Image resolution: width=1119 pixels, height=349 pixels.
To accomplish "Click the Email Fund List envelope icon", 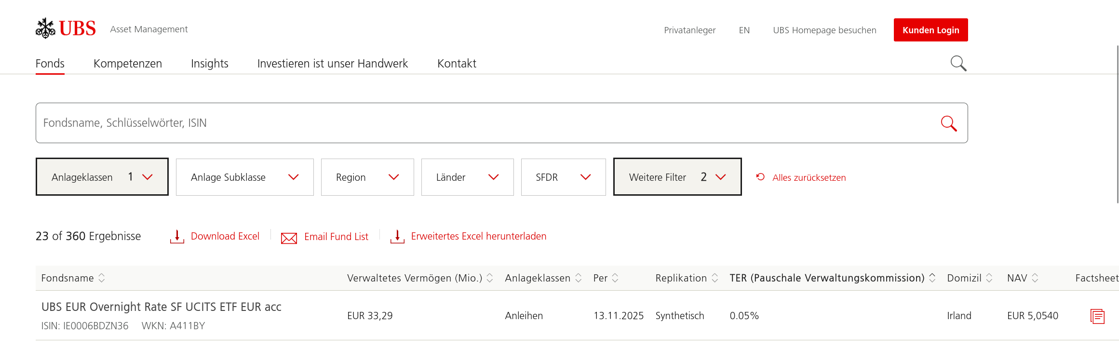I will coord(289,238).
